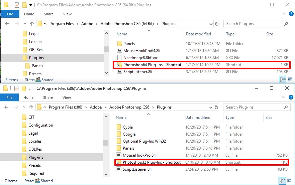
Task: Sort by Name column in the bottom window
Action: tap(121, 118)
